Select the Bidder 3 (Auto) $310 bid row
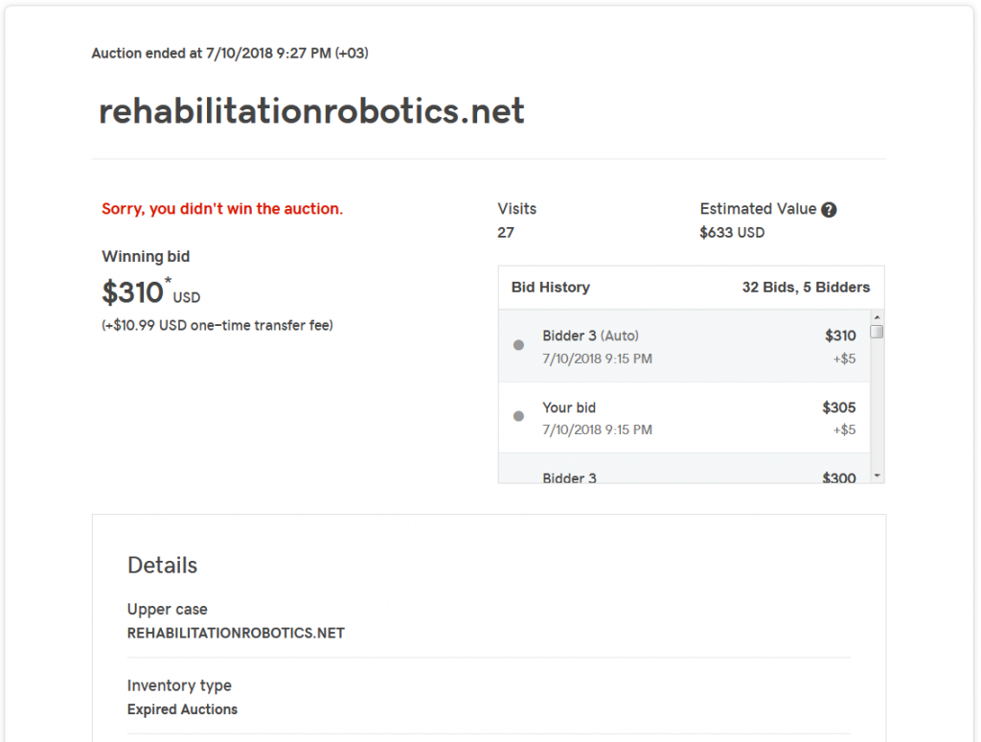Image resolution: width=981 pixels, height=742 pixels. coord(684,346)
